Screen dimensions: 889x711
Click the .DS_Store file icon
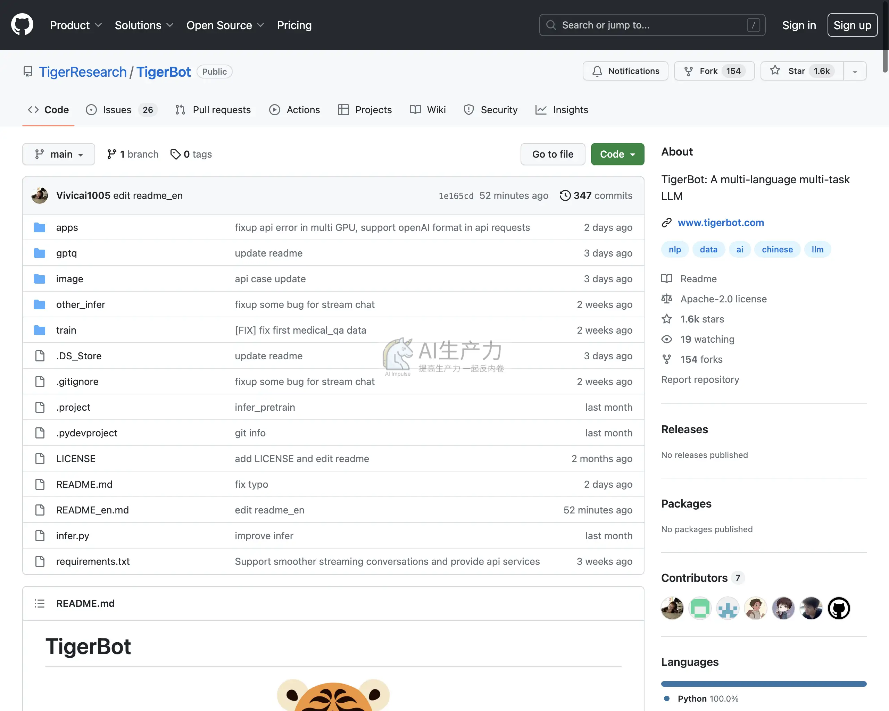point(40,356)
